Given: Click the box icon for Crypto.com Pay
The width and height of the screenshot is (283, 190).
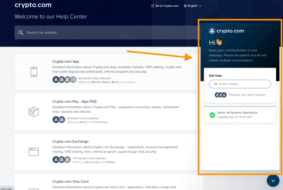Looking at the screenshot, I should tap(34, 112).
